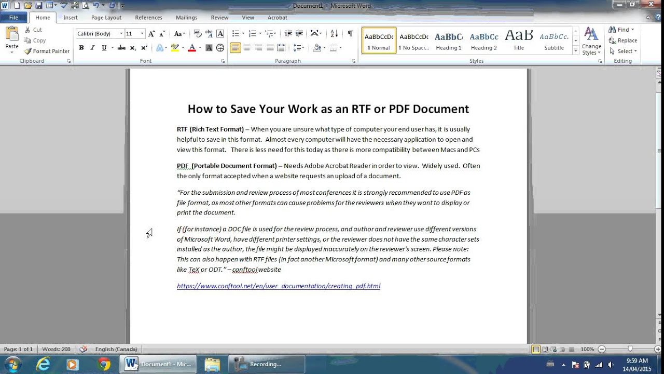Align text to the right
Image resolution: width=664 pixels, height=374 pixels.
258,48
